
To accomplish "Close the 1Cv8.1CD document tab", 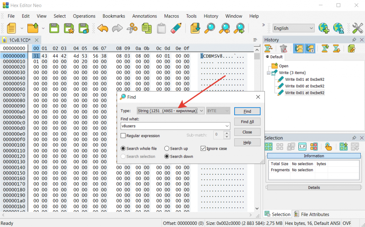I will [37, 40].
